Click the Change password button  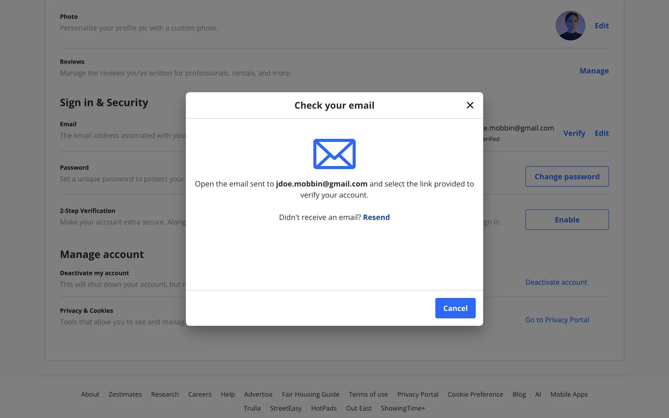[567, 177]
